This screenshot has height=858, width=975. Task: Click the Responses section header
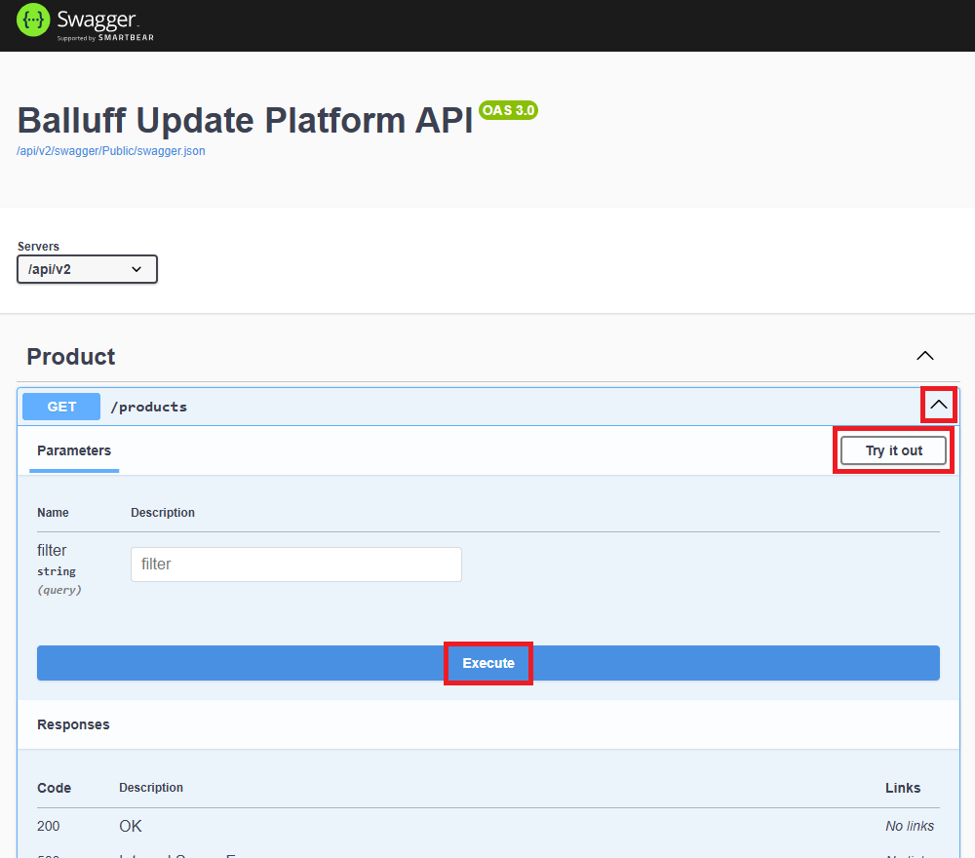[x=73, y=724]
